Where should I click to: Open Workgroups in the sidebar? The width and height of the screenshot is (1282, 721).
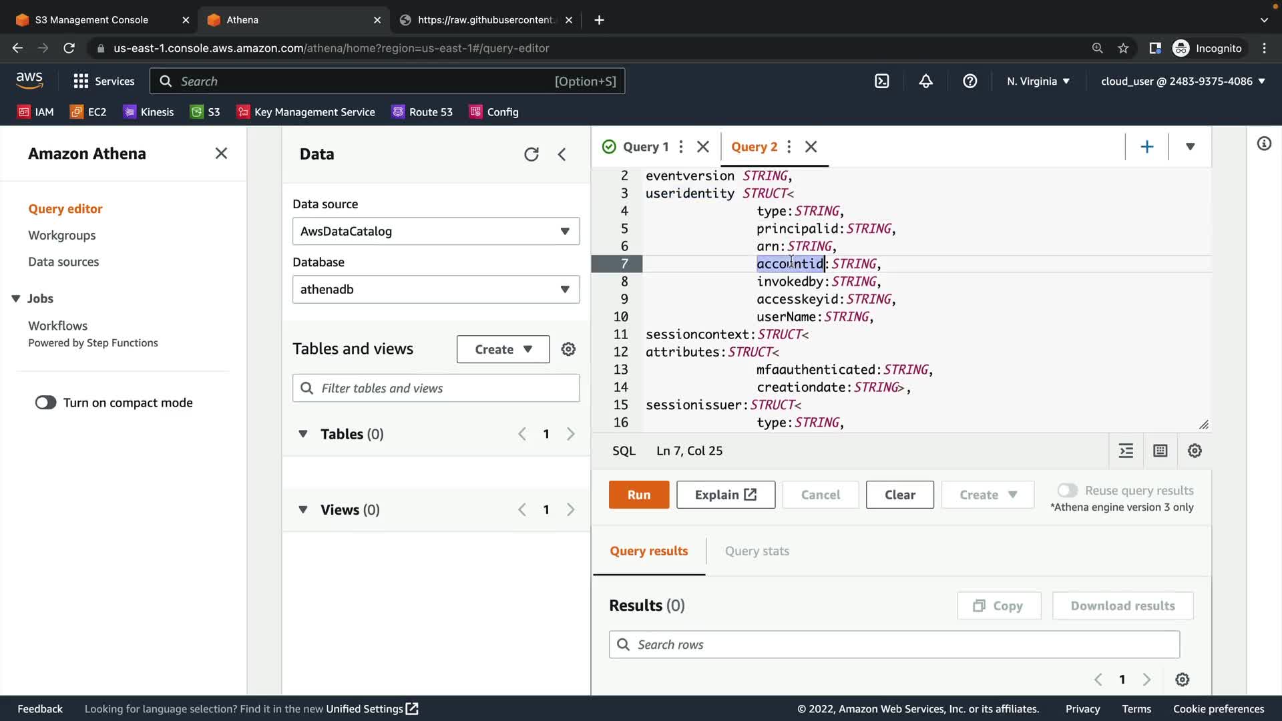(61, 235)
